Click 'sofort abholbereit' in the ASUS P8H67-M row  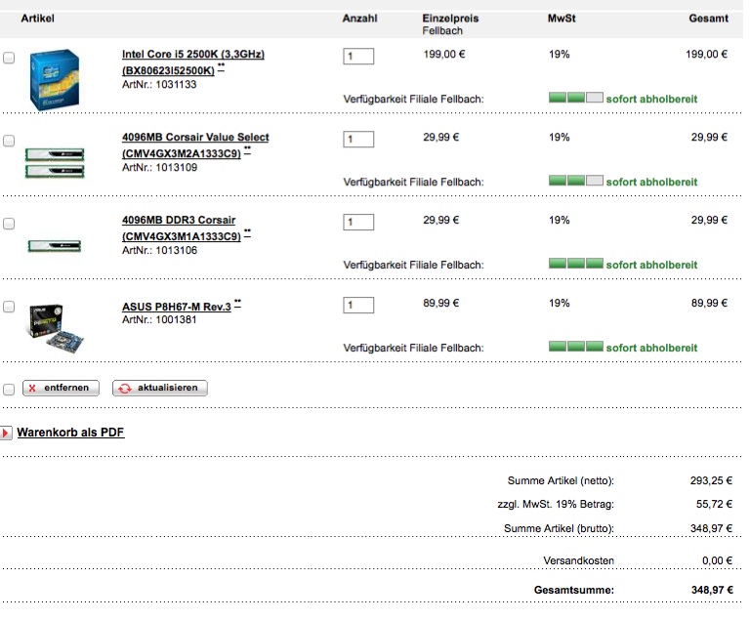651,348
